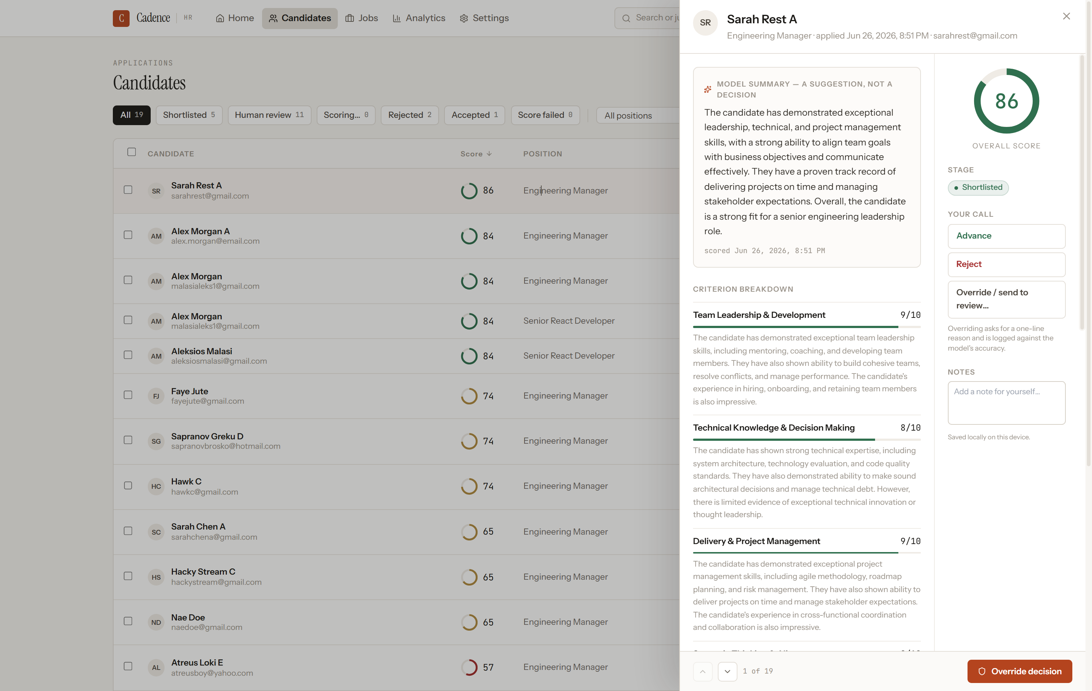This screenshot has height=691, width=1092.
Task: Click the notes text area
Action: 1006,402
